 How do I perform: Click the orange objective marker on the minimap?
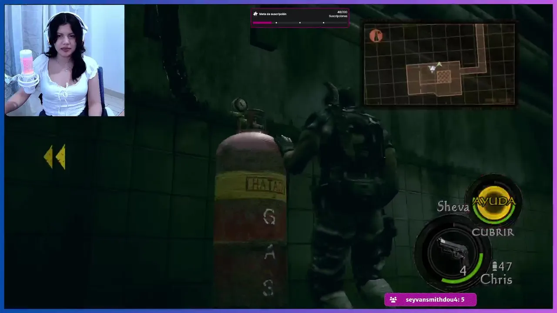(376, 36)
